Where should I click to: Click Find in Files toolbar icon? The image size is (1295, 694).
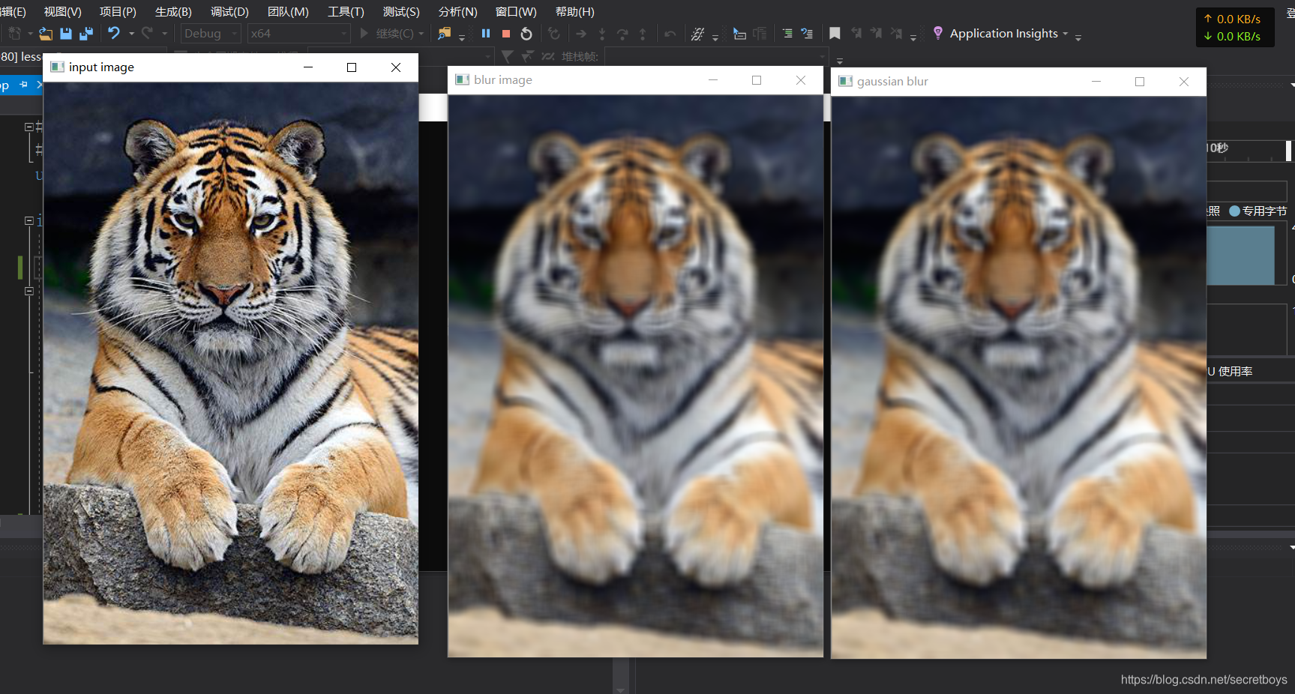coord(445,34)
